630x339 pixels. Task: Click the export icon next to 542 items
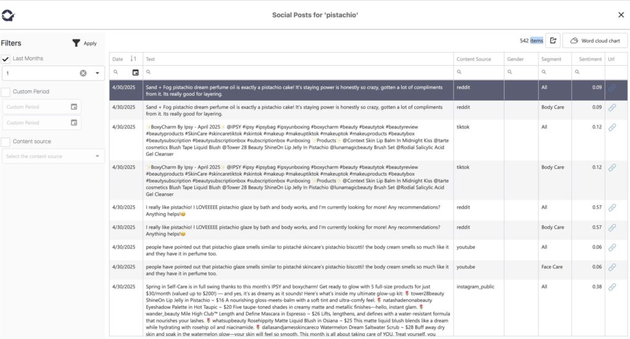click(x=552, y=41)
